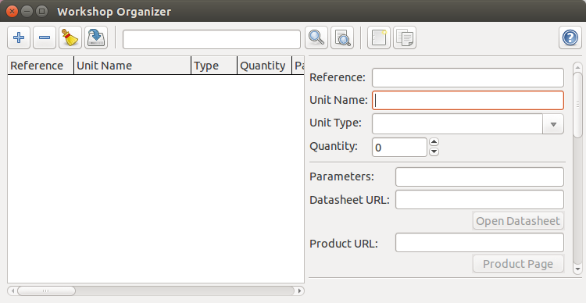Open help with the question mark icon
This screenshot has width=586, height=303.
[x=570, y=37]
